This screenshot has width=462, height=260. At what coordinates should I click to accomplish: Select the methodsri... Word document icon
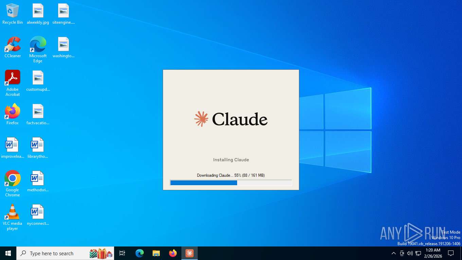38,181
